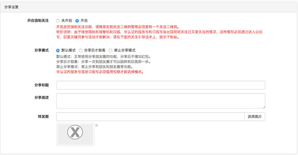Select the 开启 radio option

click(77, 21)
